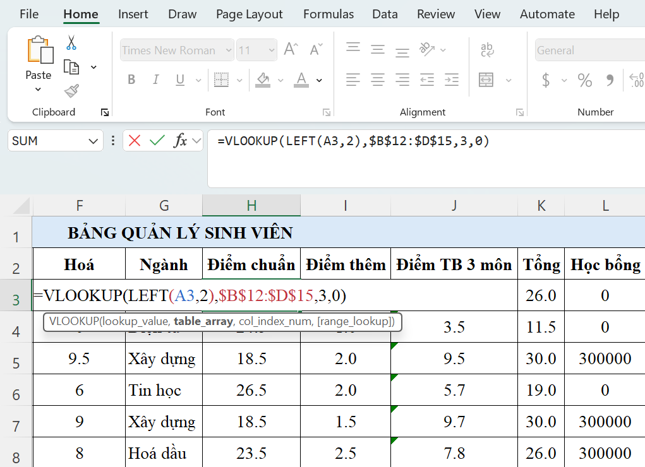Click the Increase Indent icon
The height and width of the screenshot is (467, 645).
pyautogui.click(x=451, y=80)
